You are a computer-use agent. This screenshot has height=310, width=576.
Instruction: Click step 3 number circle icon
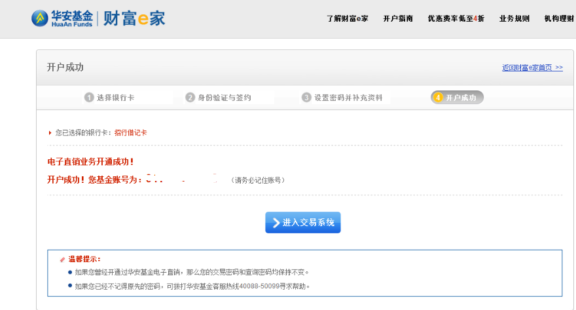[306, 98]
